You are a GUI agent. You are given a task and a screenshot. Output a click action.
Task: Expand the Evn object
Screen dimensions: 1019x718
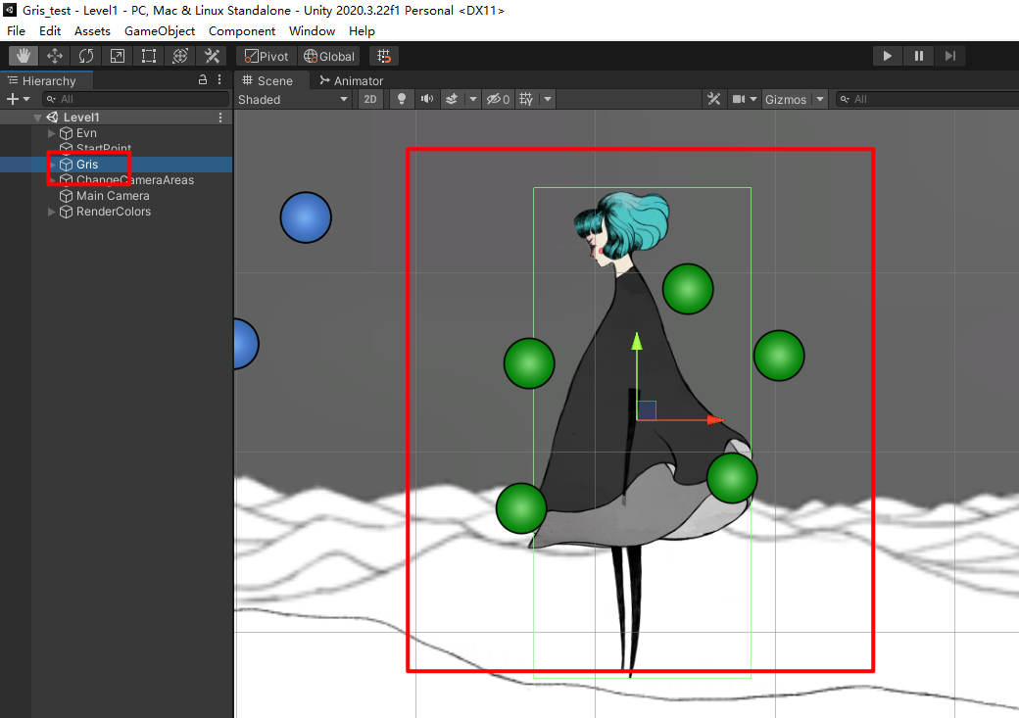coord(51,133)
